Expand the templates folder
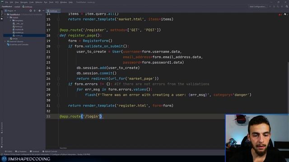The height and width of the screenshot is (162, 289). [10, 20]
